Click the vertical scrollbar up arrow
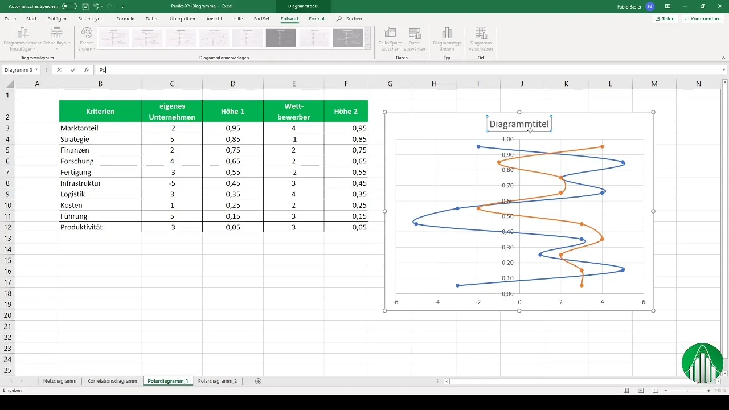This screenshot has width=729, height=410. [x=724, y=83]
